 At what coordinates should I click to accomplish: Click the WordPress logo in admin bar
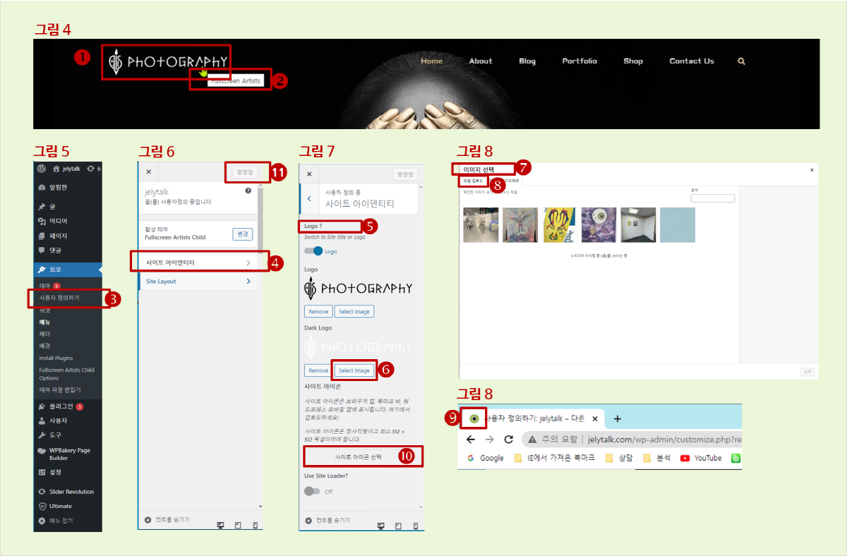[42, 169]
